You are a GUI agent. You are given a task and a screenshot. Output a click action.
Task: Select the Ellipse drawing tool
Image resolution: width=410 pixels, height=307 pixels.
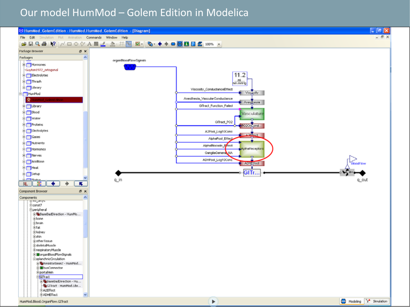(76, 44)
